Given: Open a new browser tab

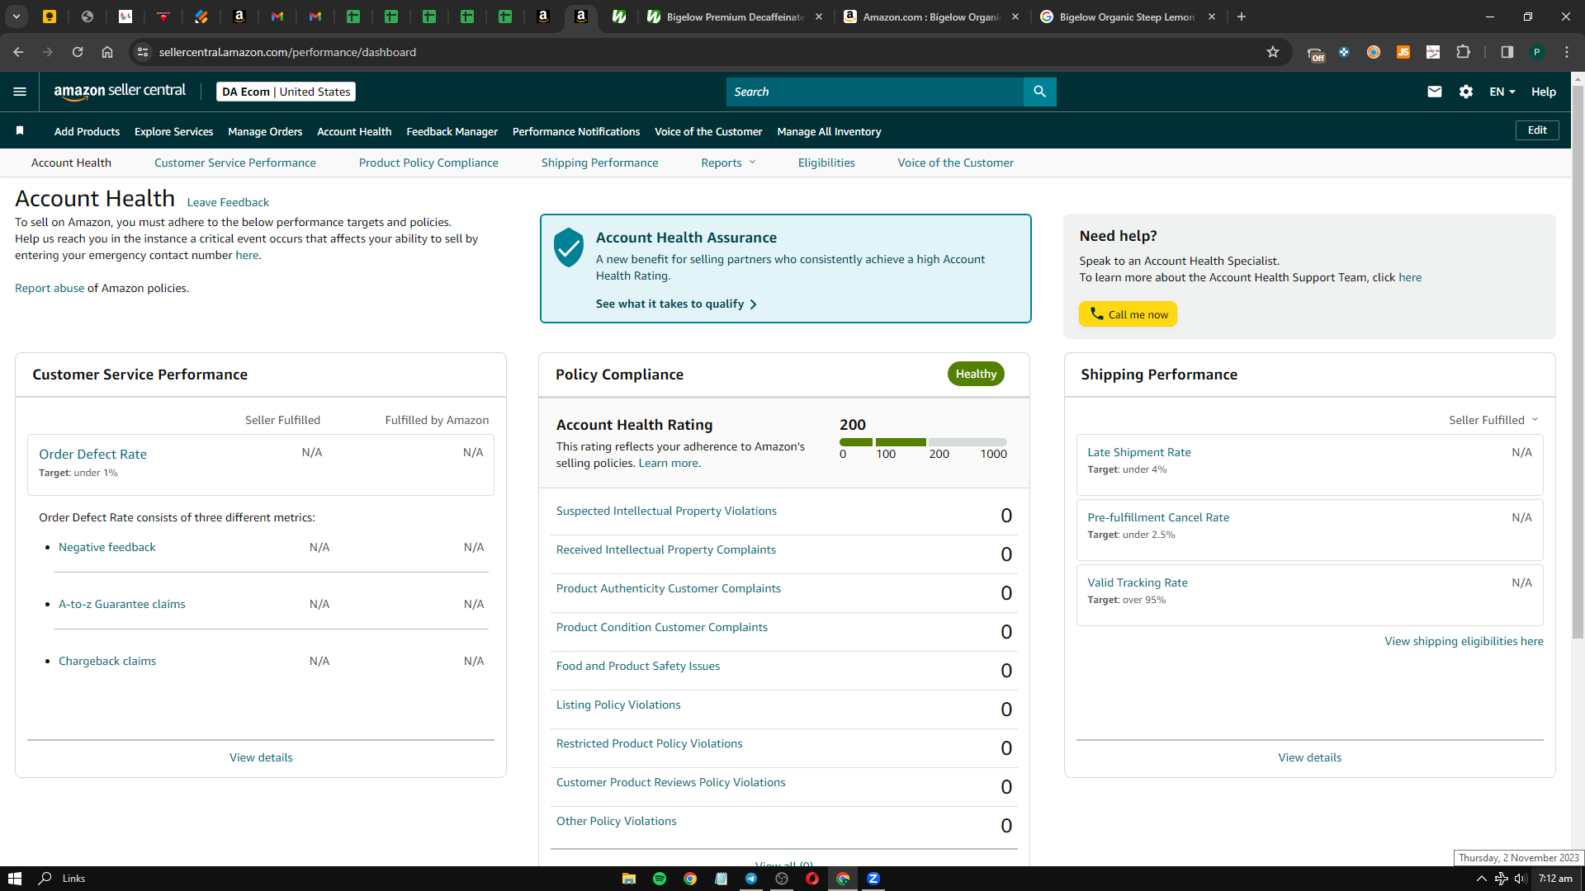Looking at the screenshot, I should (x=1242, y=16).
